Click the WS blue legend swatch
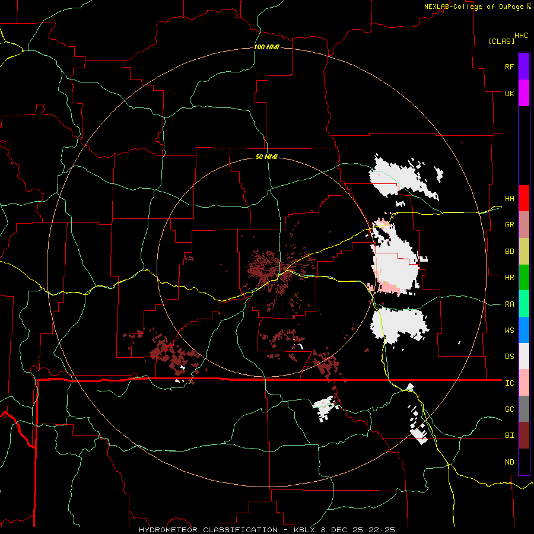 (524, 330)
